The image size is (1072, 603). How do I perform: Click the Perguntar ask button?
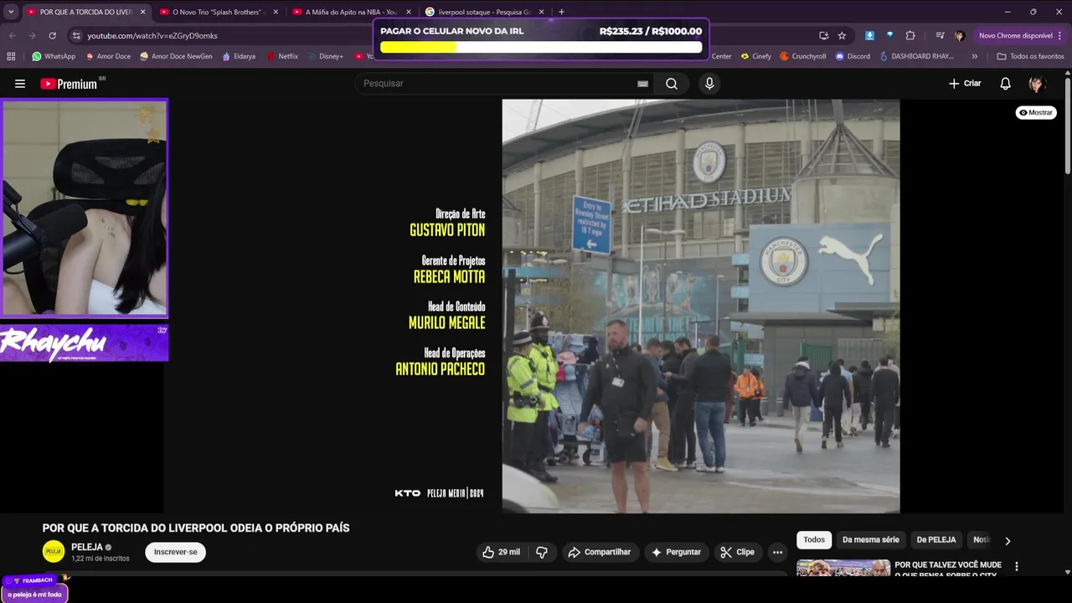tap(676, 552)
